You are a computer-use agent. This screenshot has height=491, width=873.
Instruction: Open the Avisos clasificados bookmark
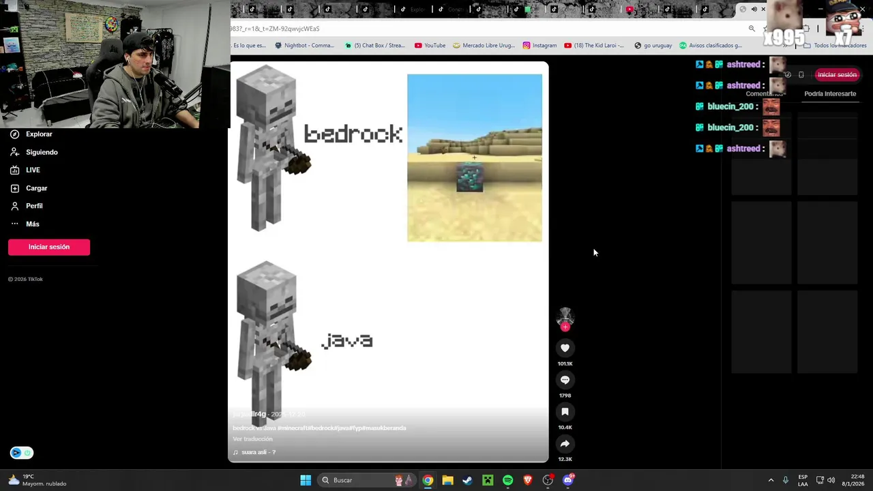point(710,46)
